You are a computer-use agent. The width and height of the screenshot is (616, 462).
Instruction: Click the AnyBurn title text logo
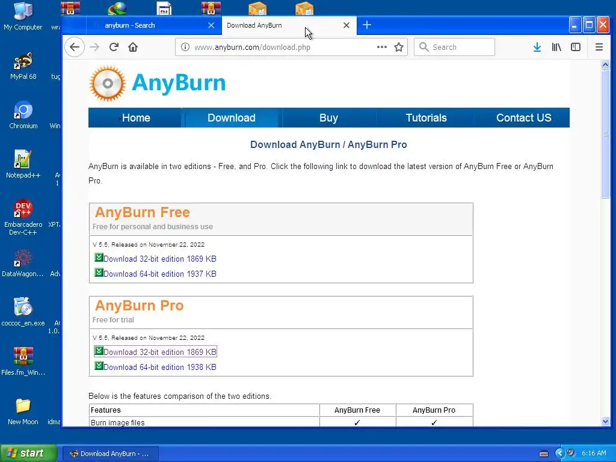coord(179,83)
